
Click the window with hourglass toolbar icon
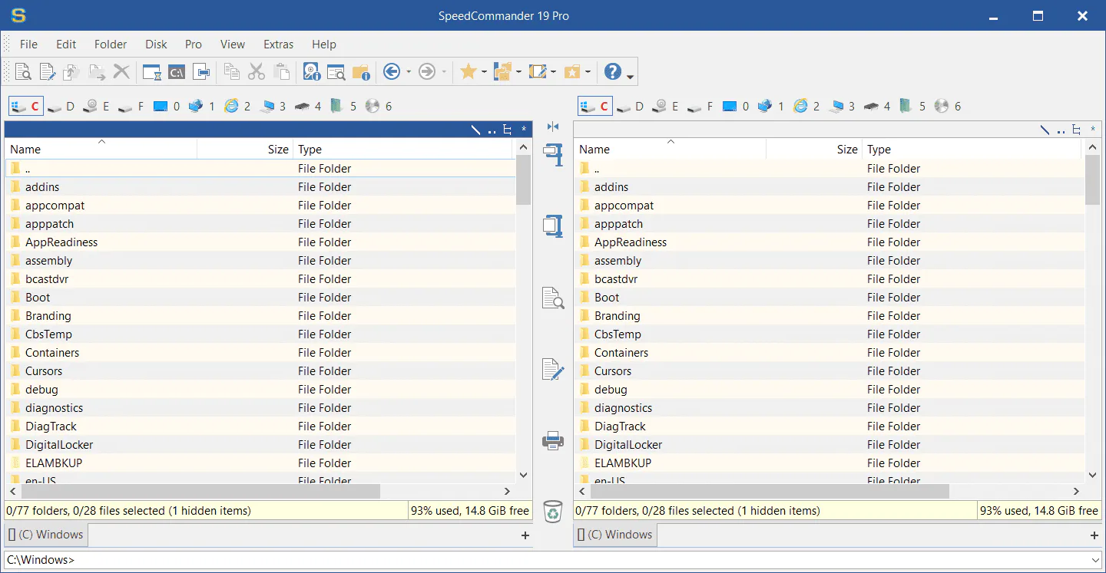pyautogui.click(x=152, y=72)
